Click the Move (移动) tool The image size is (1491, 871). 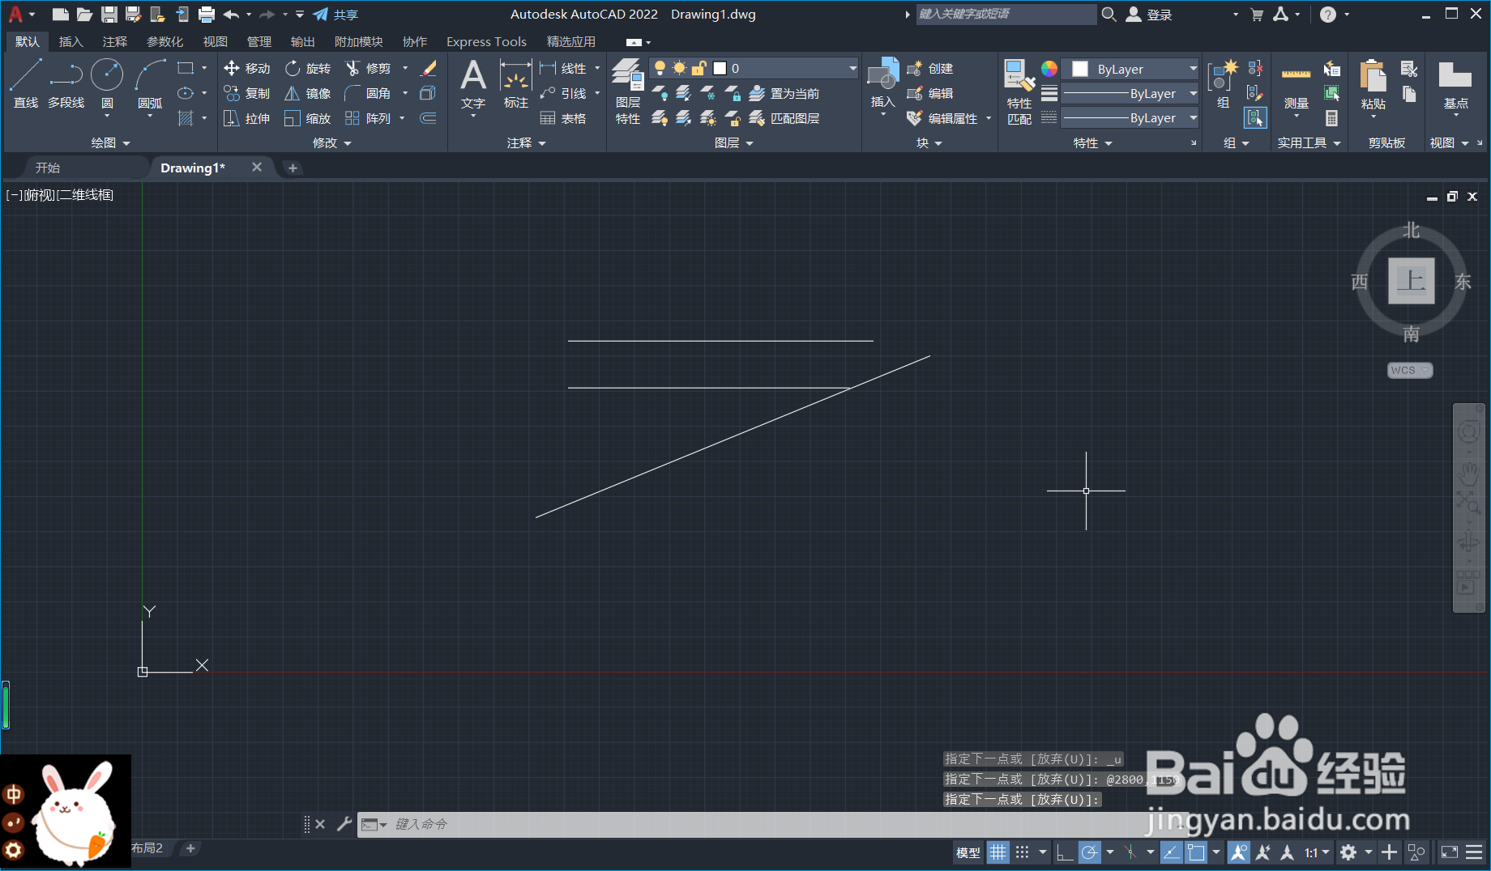point(247,69)
